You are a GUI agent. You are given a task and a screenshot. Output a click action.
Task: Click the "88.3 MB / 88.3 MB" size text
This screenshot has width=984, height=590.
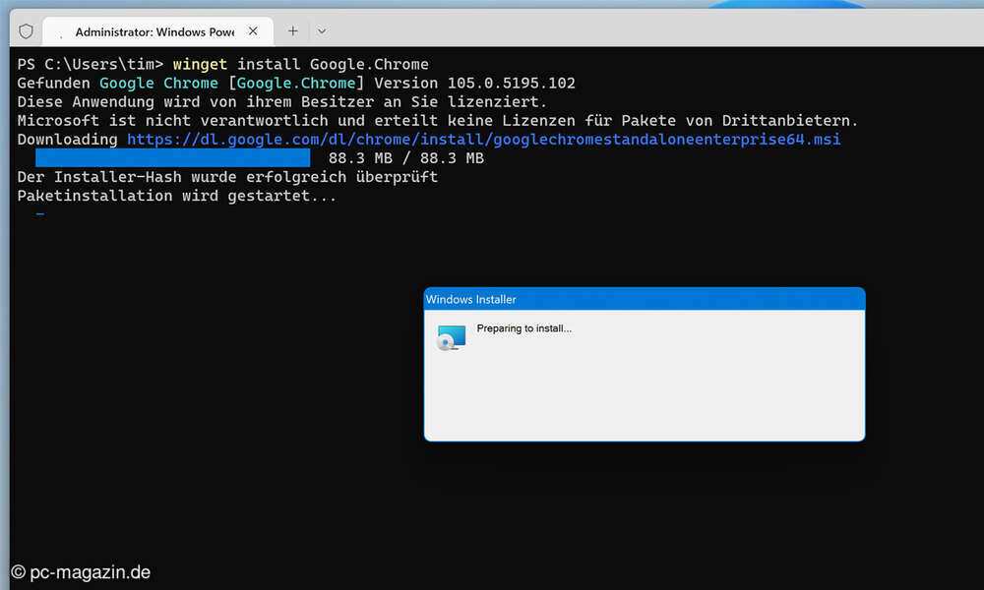[405, 158]
